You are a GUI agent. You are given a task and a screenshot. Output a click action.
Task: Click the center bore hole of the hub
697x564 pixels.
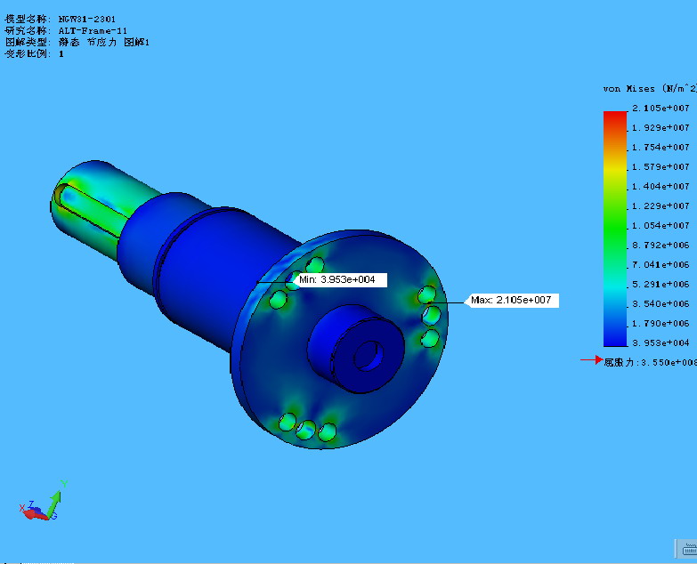pos(368,356)
